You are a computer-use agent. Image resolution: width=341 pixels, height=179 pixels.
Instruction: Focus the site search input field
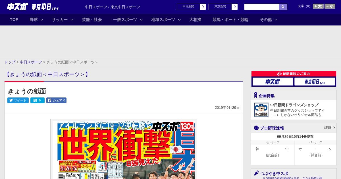pyautogui.click(x=262, y=7)
